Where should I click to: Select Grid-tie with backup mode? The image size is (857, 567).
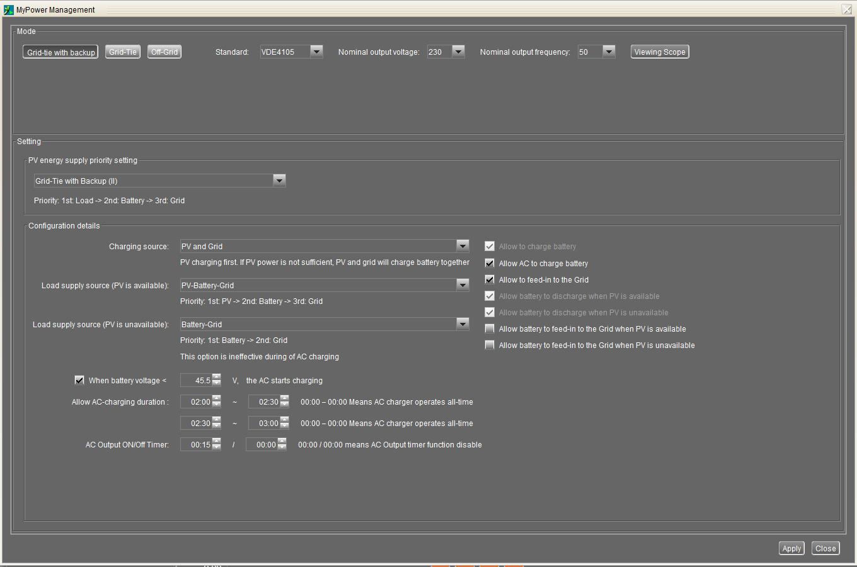[60, 52]
